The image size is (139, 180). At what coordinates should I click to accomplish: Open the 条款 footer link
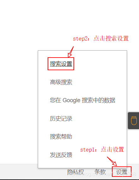tap(100, 172)
